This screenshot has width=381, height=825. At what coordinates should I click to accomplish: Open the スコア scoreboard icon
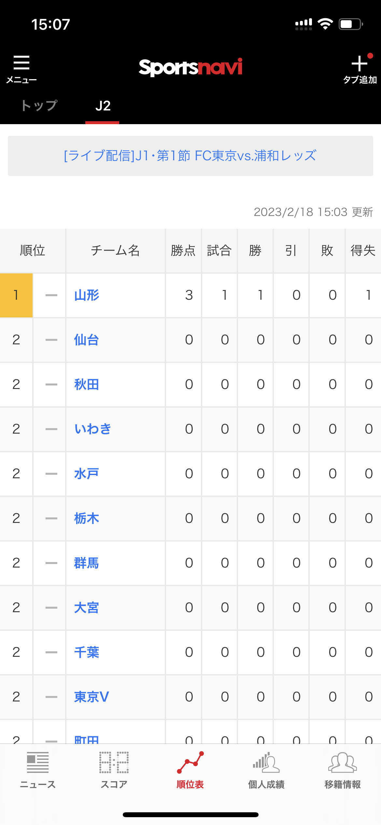114,762
